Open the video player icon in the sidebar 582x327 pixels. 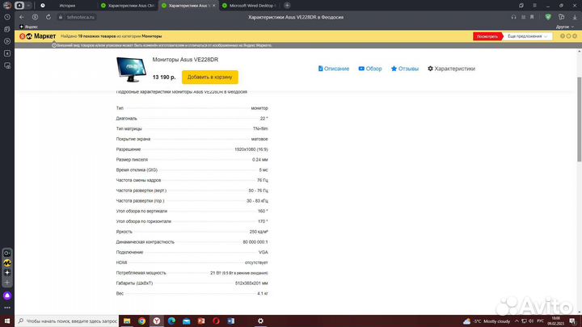7,41
